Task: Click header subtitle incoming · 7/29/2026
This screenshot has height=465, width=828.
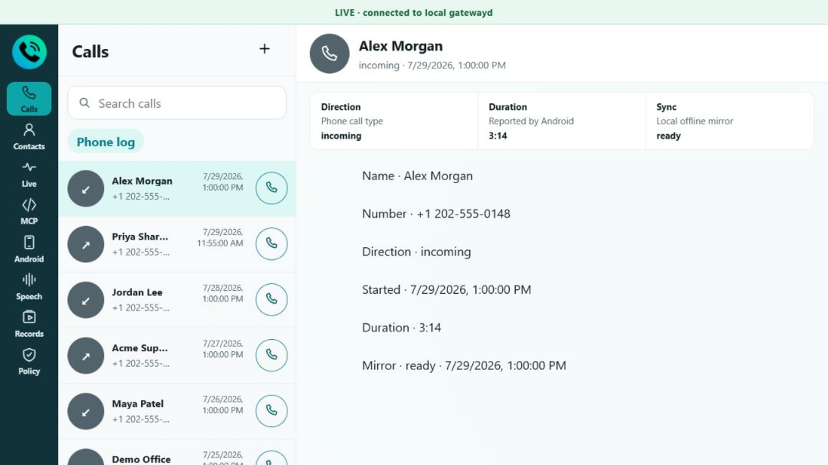Action: [x=432, y=65]
